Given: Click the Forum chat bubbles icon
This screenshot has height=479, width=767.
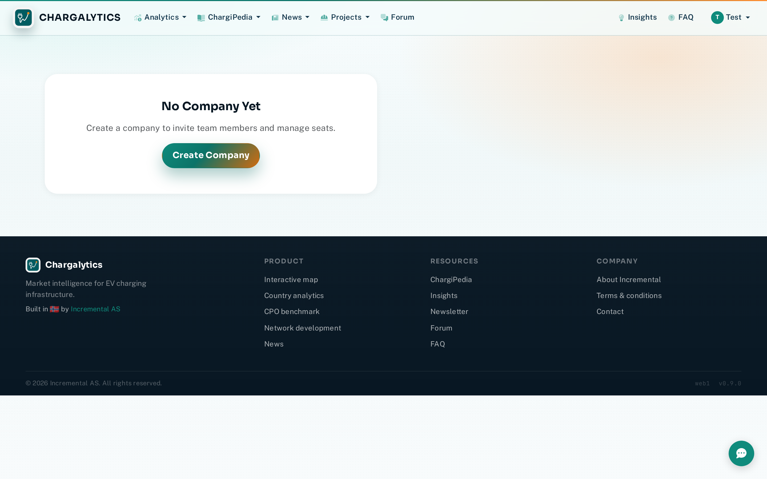Looking at the screenshot, I should [384, 18].
